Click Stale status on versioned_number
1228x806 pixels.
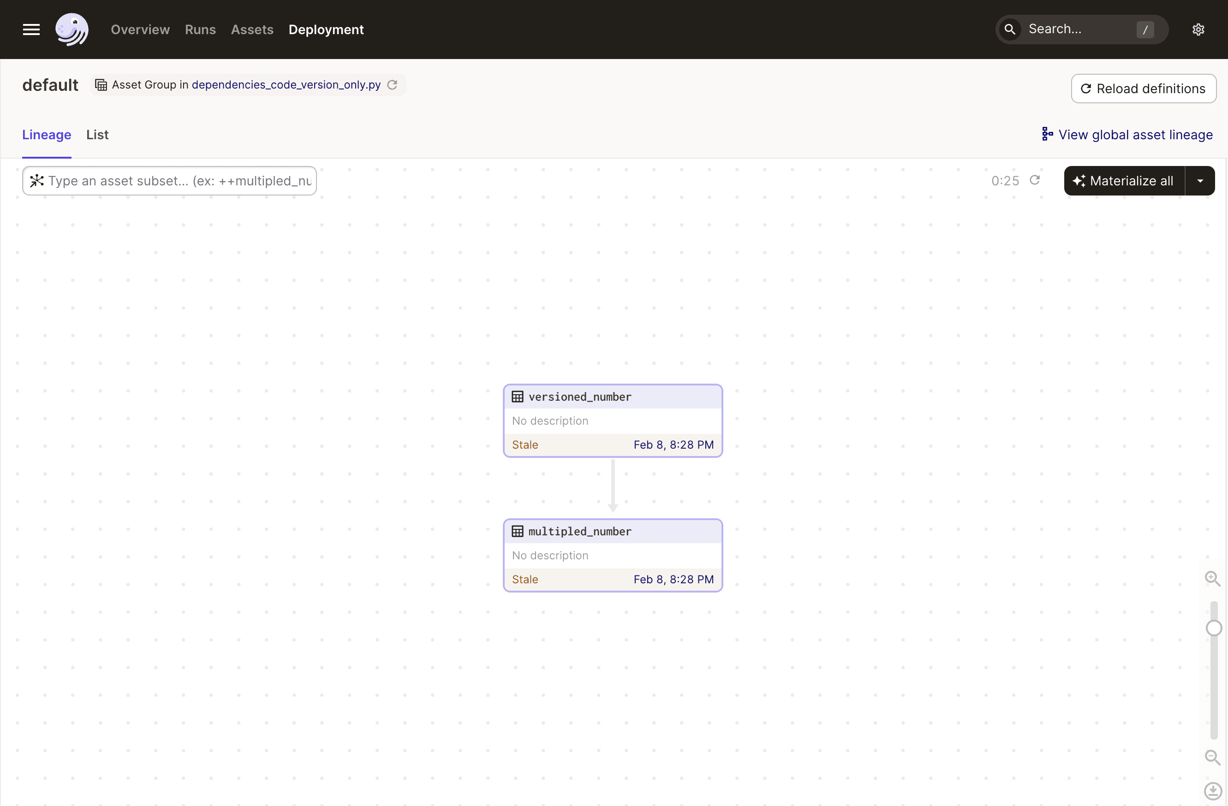525,444
